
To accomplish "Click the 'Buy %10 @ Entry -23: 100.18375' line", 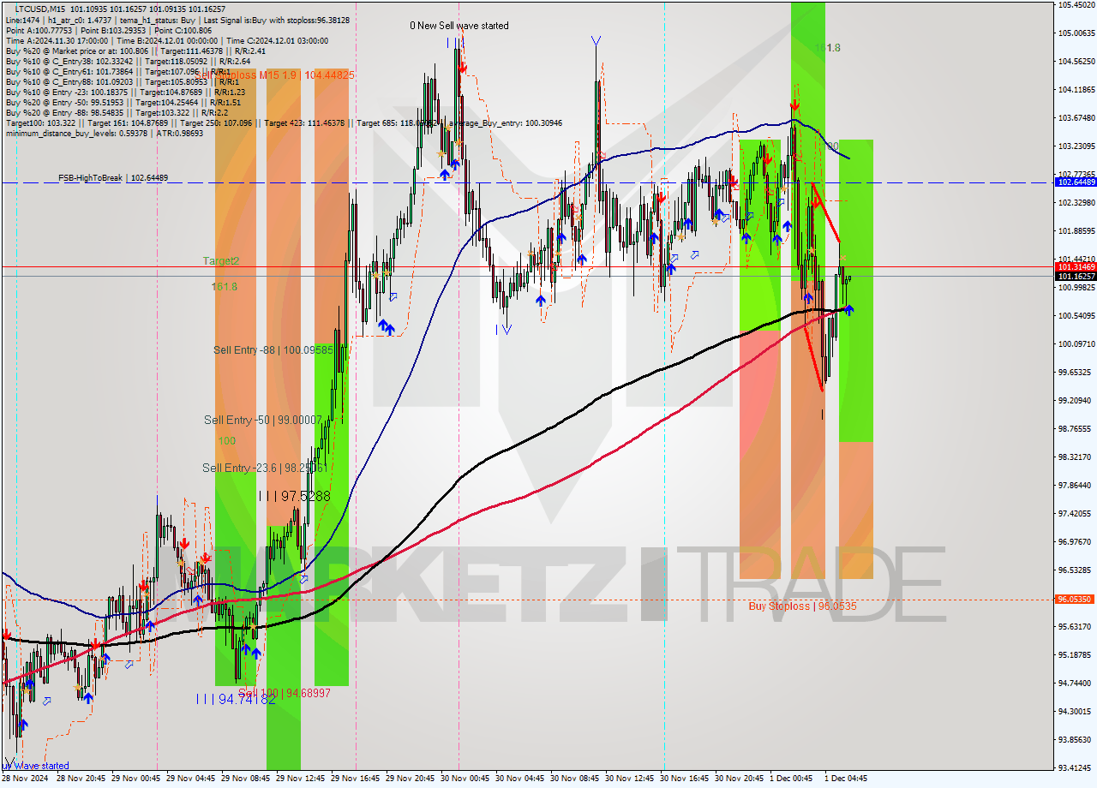I will click(x=125, y=93).
